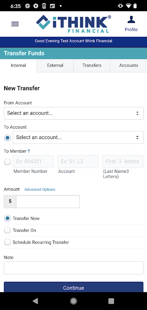Viewport: 147px width, 310px height.
Task: Open the hamburger navigation menu
Action: point(15,24)
